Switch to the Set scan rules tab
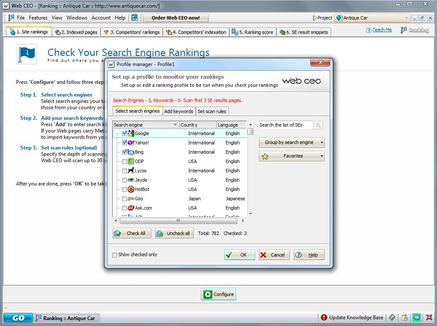The width and height of the screenshot is (437, 326). point(212,111)
